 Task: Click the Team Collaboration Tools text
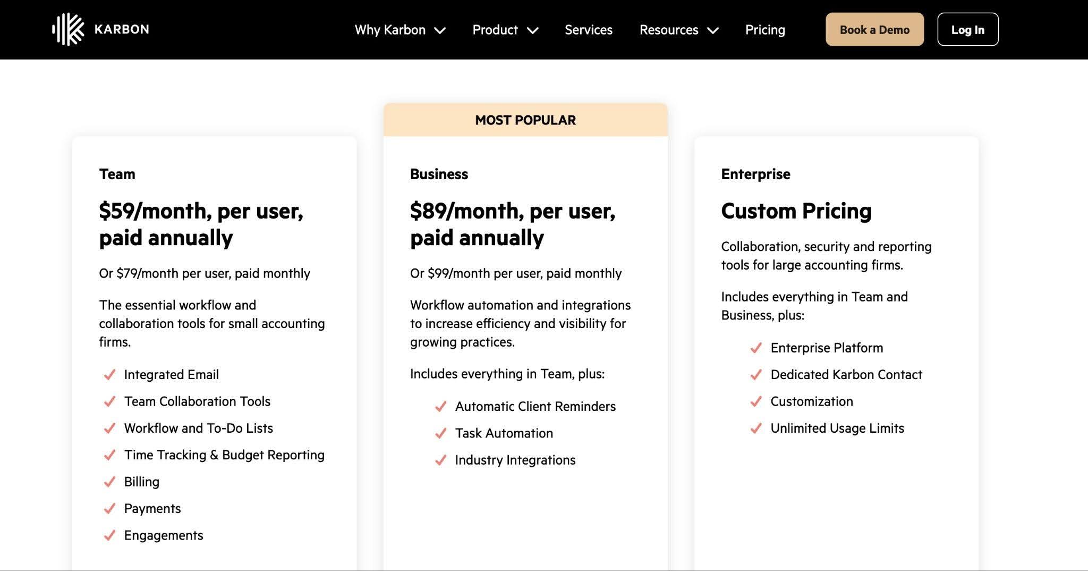[197, 401]
